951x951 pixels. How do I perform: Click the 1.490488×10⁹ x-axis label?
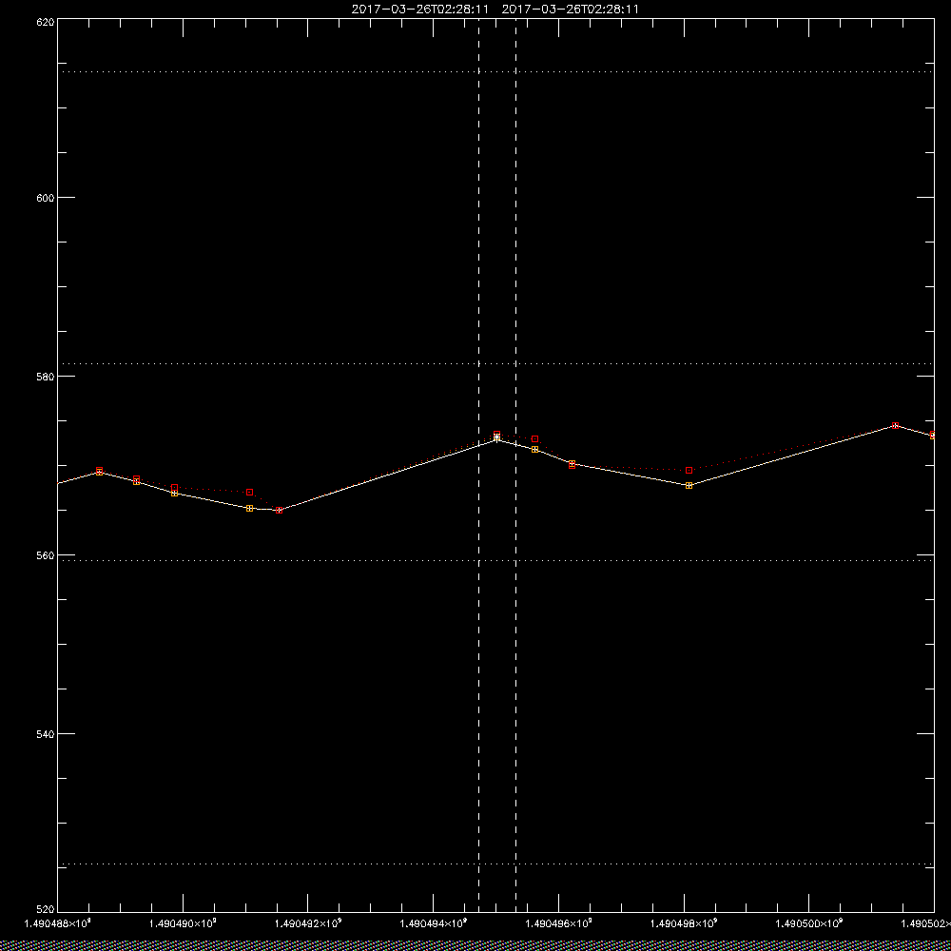click(x=57, y=923)
